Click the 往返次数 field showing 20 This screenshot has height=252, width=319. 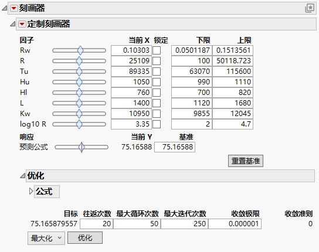coord(96,224)
